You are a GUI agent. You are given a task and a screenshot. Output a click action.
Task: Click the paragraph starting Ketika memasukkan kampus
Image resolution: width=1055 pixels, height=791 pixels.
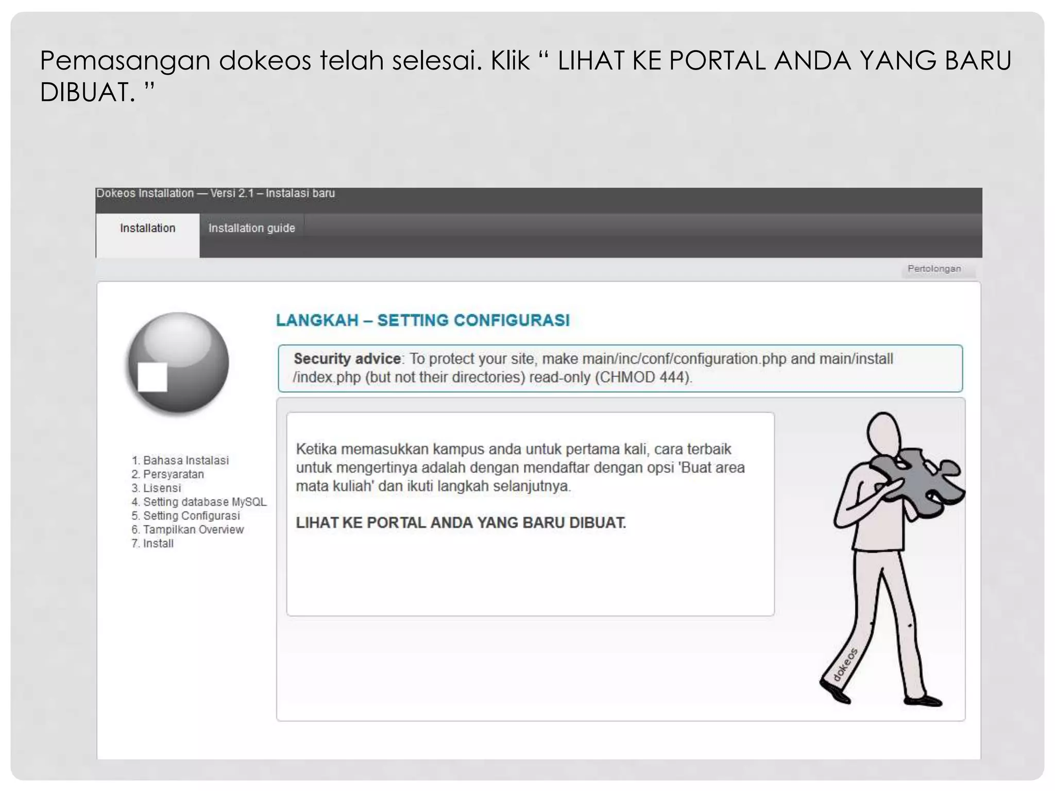(x=520, y=468)
